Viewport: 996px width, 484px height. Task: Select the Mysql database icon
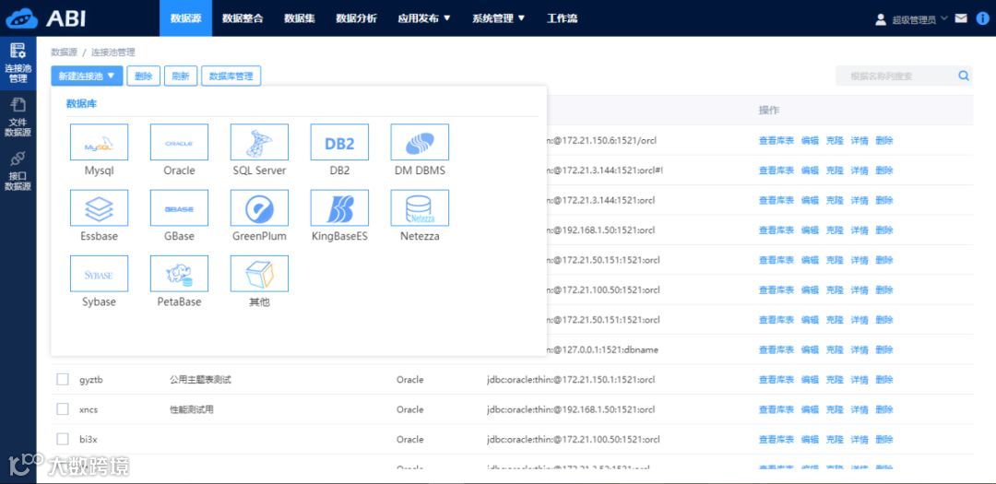click(99, 142)
